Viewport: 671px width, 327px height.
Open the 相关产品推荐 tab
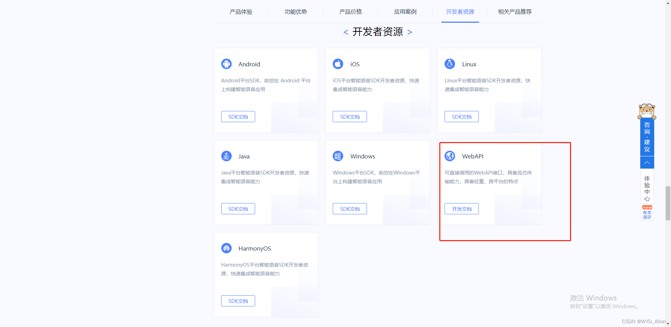click(515, 12)
